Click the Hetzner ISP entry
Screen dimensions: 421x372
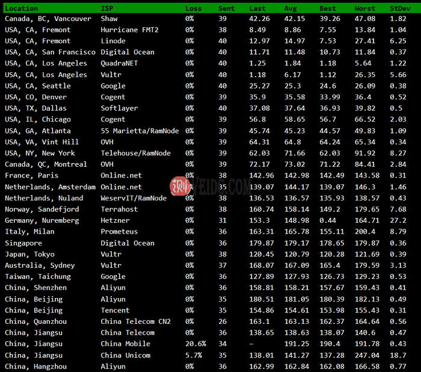coord(115,220)
